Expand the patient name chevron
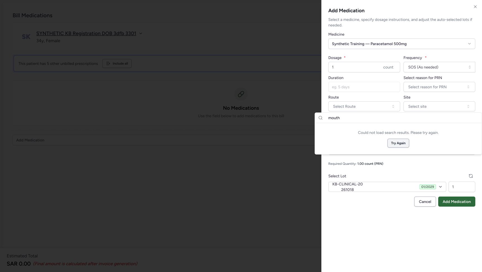 (x=141, y=33)
